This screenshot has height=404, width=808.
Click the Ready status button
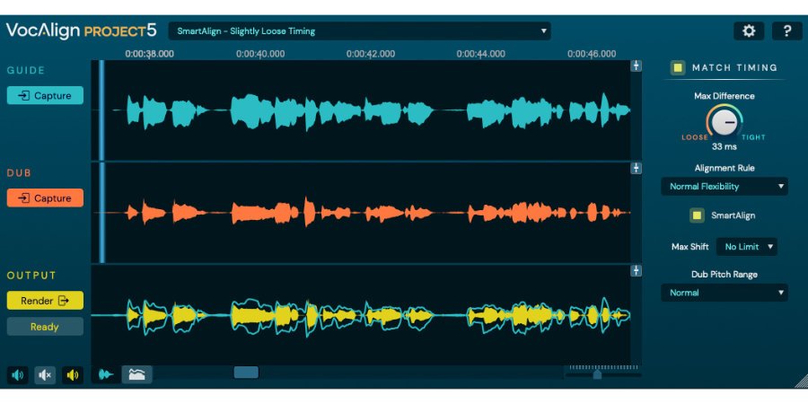(45, 327)
